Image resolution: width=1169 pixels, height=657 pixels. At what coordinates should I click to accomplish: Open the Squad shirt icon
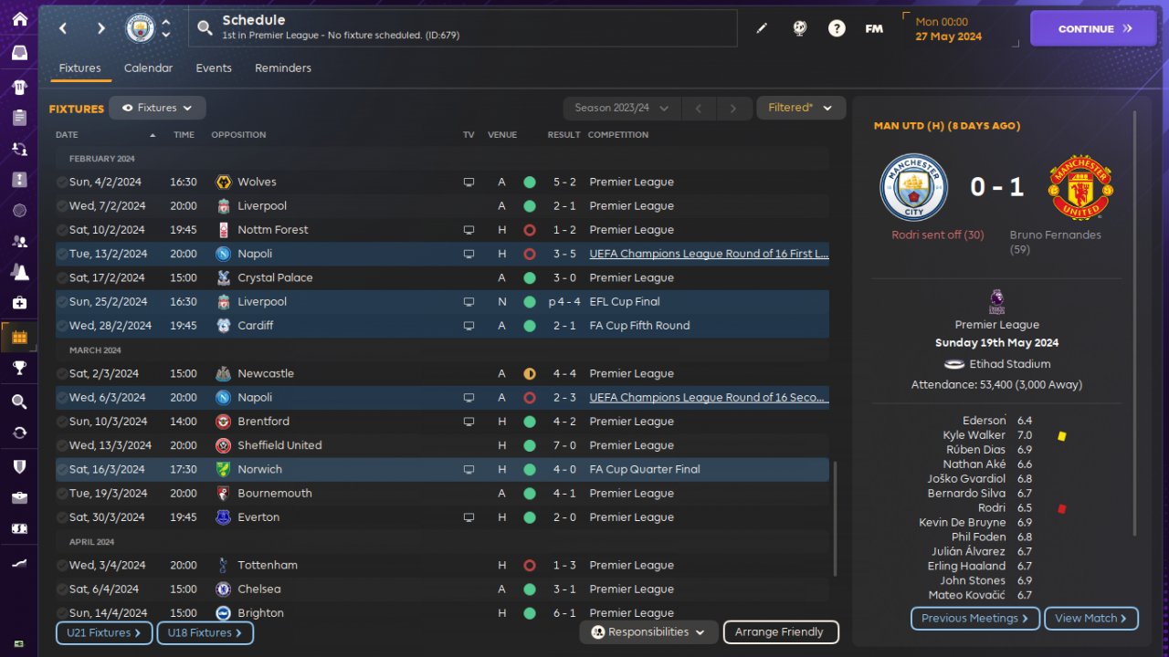[19, 88]
